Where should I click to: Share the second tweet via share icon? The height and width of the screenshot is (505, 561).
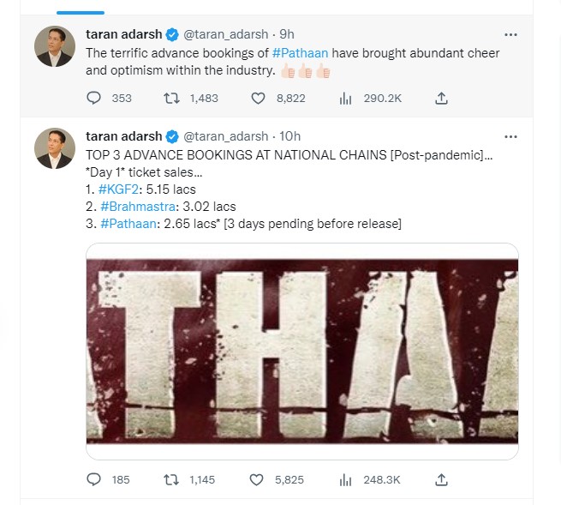(441, 479)
